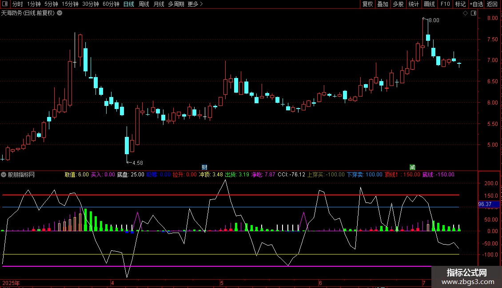Select the 60分钟 period tab

(x=111, y=4)
